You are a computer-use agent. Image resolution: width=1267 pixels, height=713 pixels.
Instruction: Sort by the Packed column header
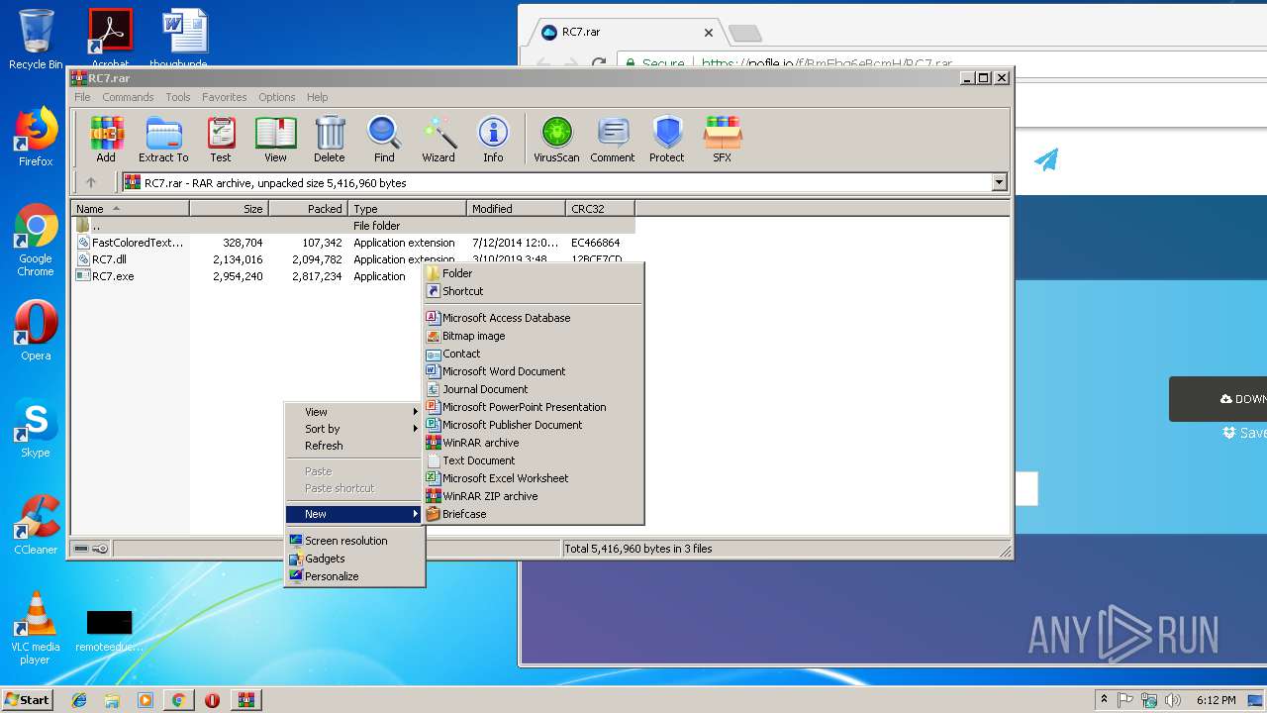pos(309,209)
